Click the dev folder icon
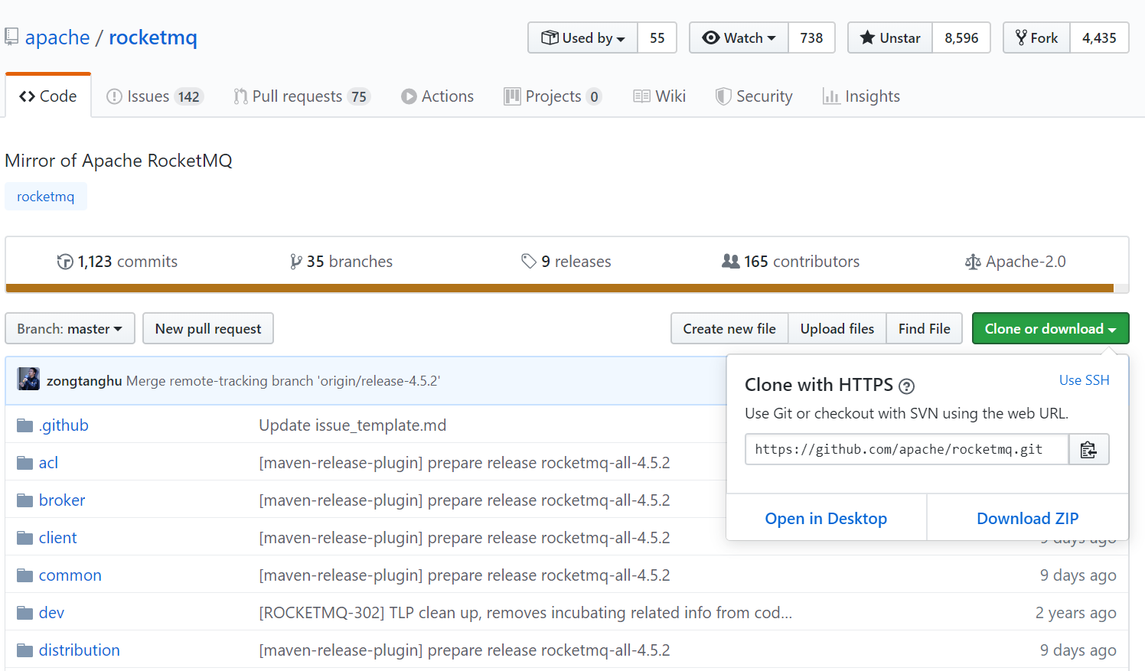Screen dimensions: 1145x671 (25, 613)
